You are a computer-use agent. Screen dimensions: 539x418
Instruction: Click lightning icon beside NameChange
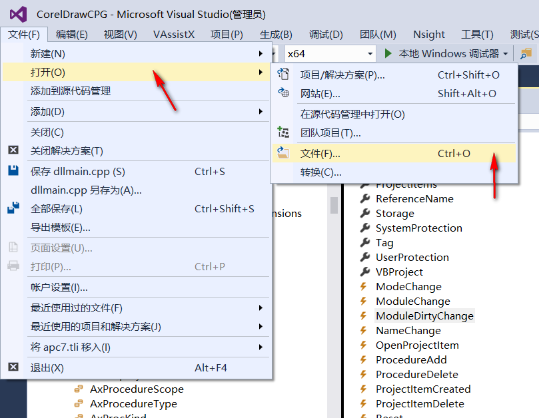coord(363,330)
